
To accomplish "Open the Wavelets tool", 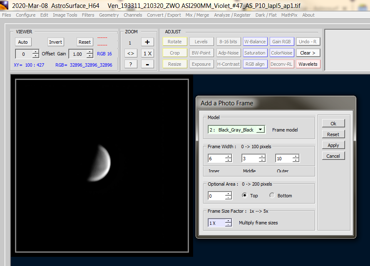I will click(x=308, y=64).
